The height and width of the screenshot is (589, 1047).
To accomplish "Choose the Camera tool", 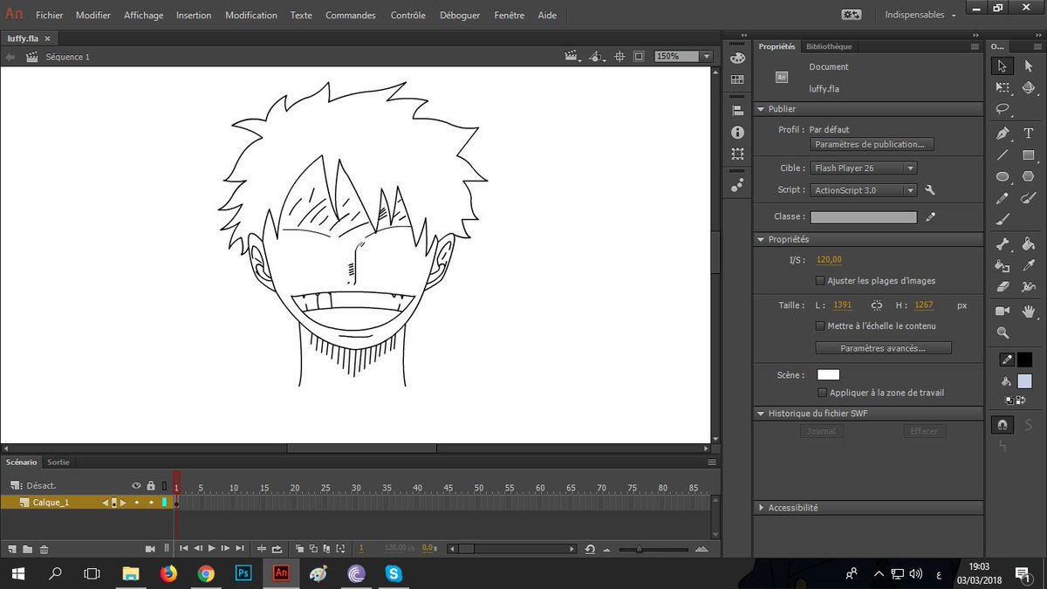I will pyautogui.click(x=1003, y=312).
